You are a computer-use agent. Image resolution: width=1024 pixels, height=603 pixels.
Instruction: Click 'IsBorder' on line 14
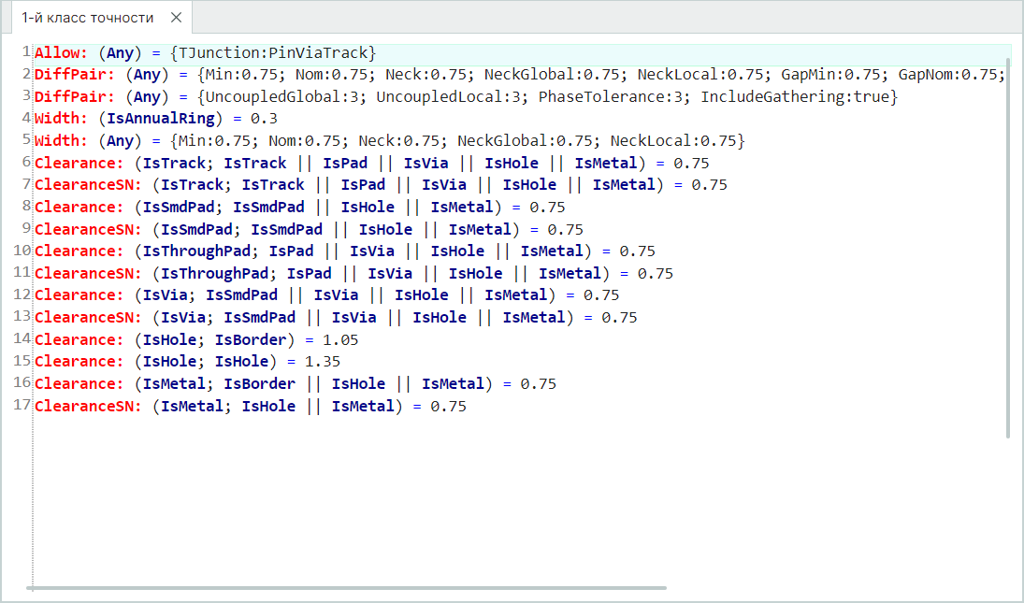tap(251, 340)
